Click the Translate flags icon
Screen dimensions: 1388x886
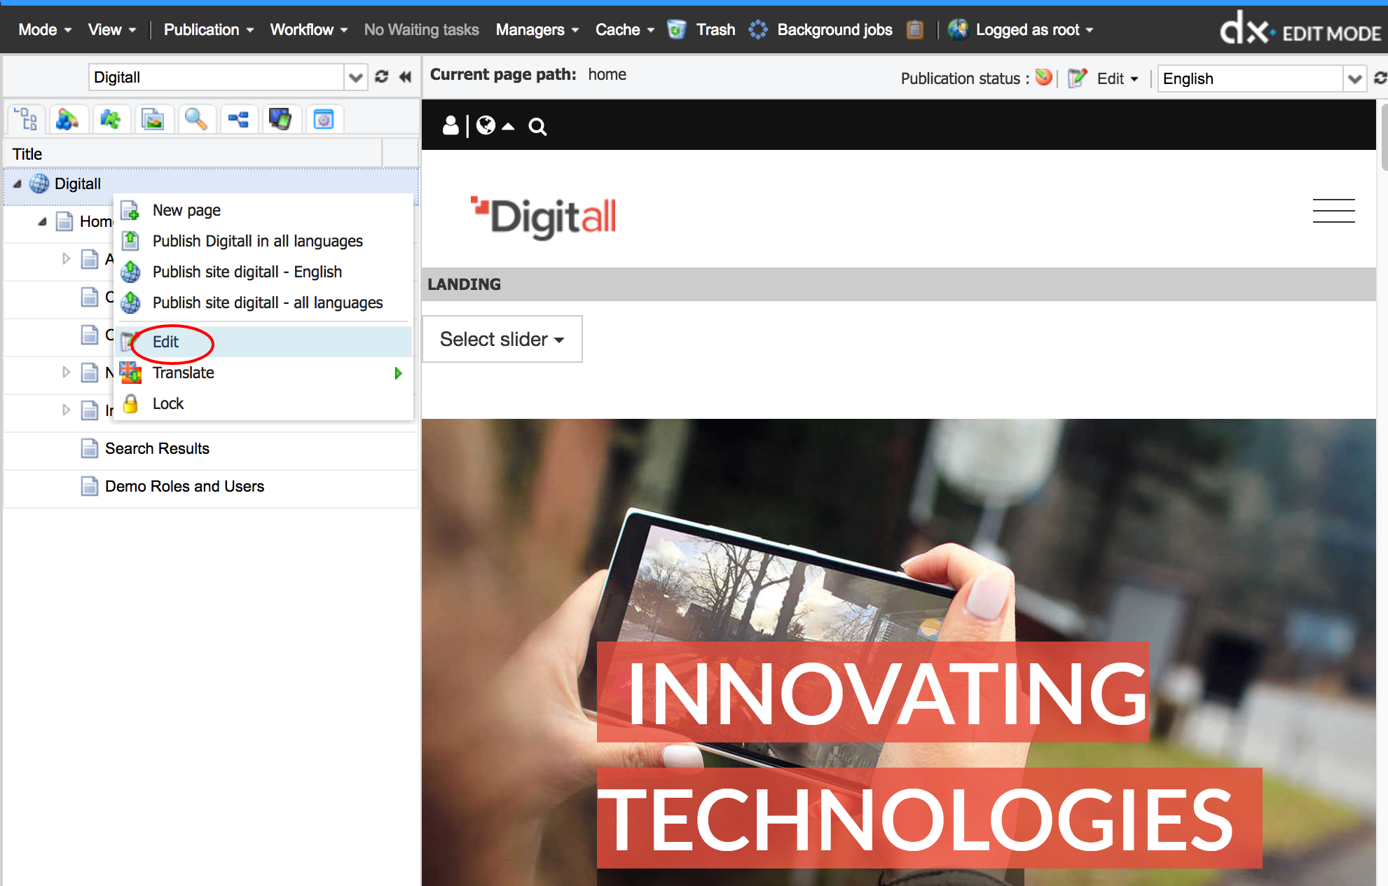[130, 373]
